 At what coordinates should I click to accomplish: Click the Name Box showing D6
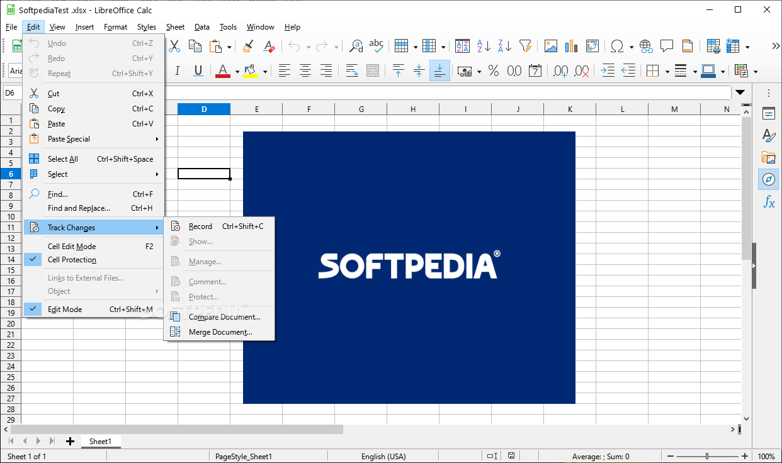tap(11, 93)
